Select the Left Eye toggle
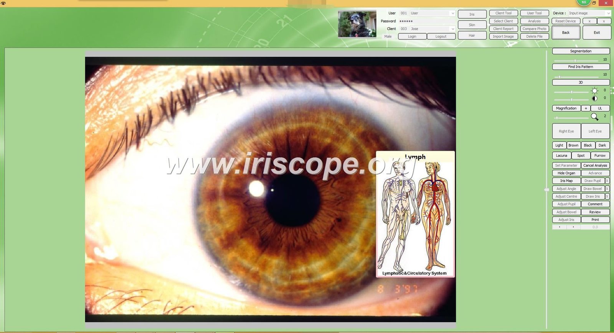Screen dimensions: 614x333 [x=595, y=131]
